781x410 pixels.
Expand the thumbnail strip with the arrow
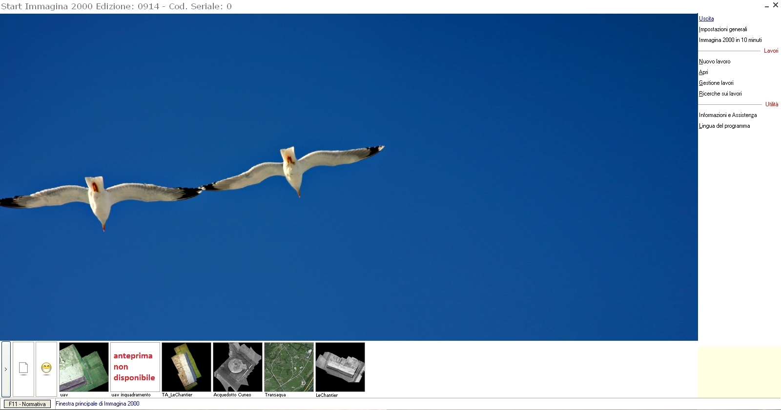(6, 369)
